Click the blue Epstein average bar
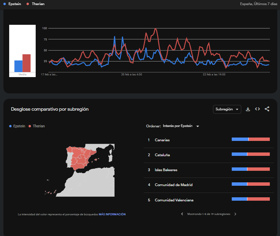Screen dimensions: 280x236 point(18,66)
